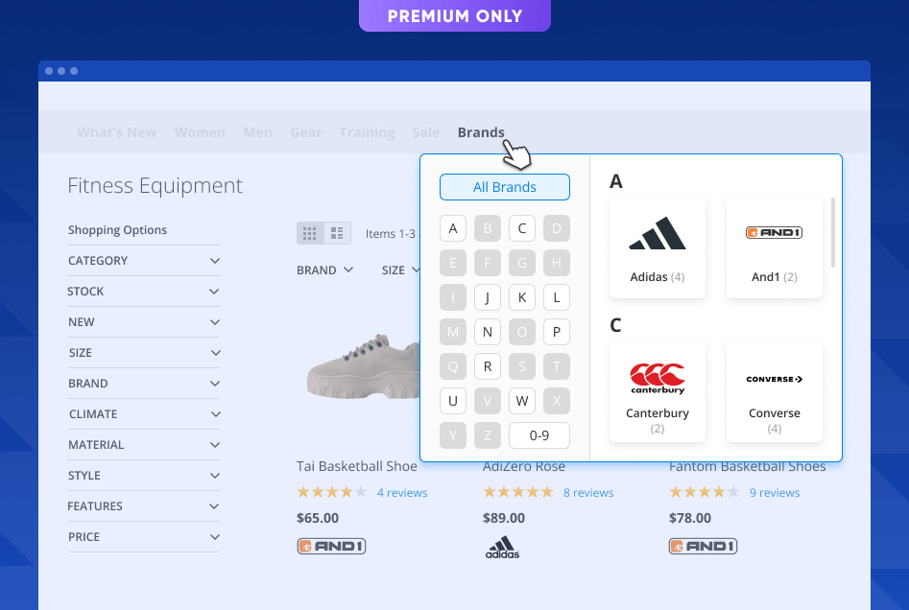The image size is (909, 610).
Task: Open the SIZE dropdown above the products
Action: (x=400, y=270)
